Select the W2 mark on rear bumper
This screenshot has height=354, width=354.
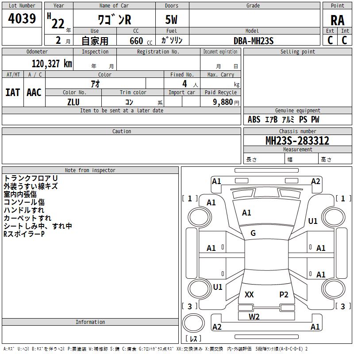254,316
